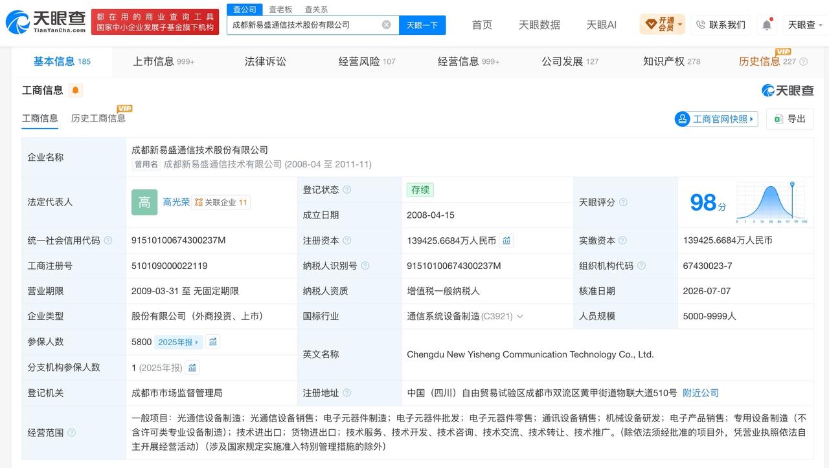The width and height of the screenshot is (829, 468).
Task: Select 登记机关 value 成都市市场监督管理局
Action: pyautogui.click(x=177, y=393)
